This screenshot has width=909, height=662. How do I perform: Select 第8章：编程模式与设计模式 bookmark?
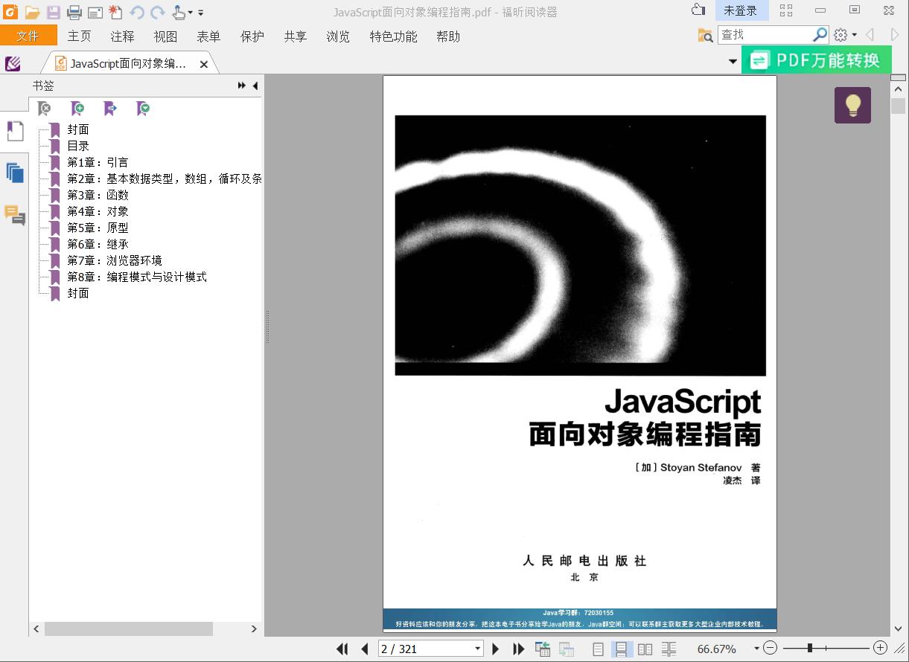point(137,277)
